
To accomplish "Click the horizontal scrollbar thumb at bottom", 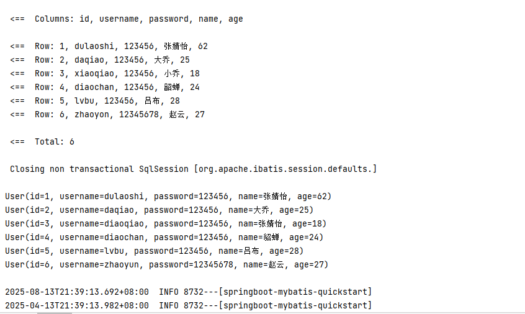I will [x=54, y=312].
